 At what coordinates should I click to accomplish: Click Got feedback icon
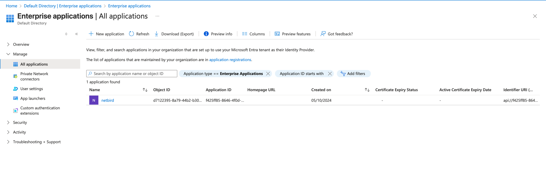(x=323, y=34)
